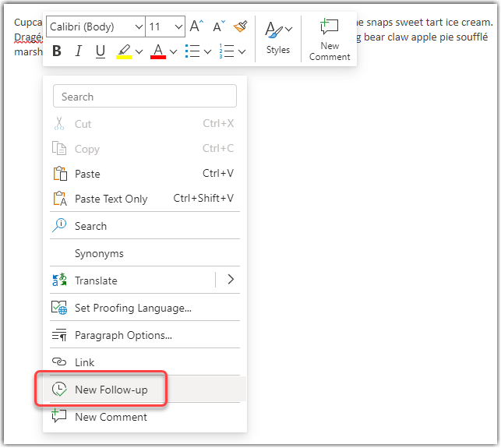Click the Increase Font Size icon
The image size is (501, 448).
coord(197,26)
